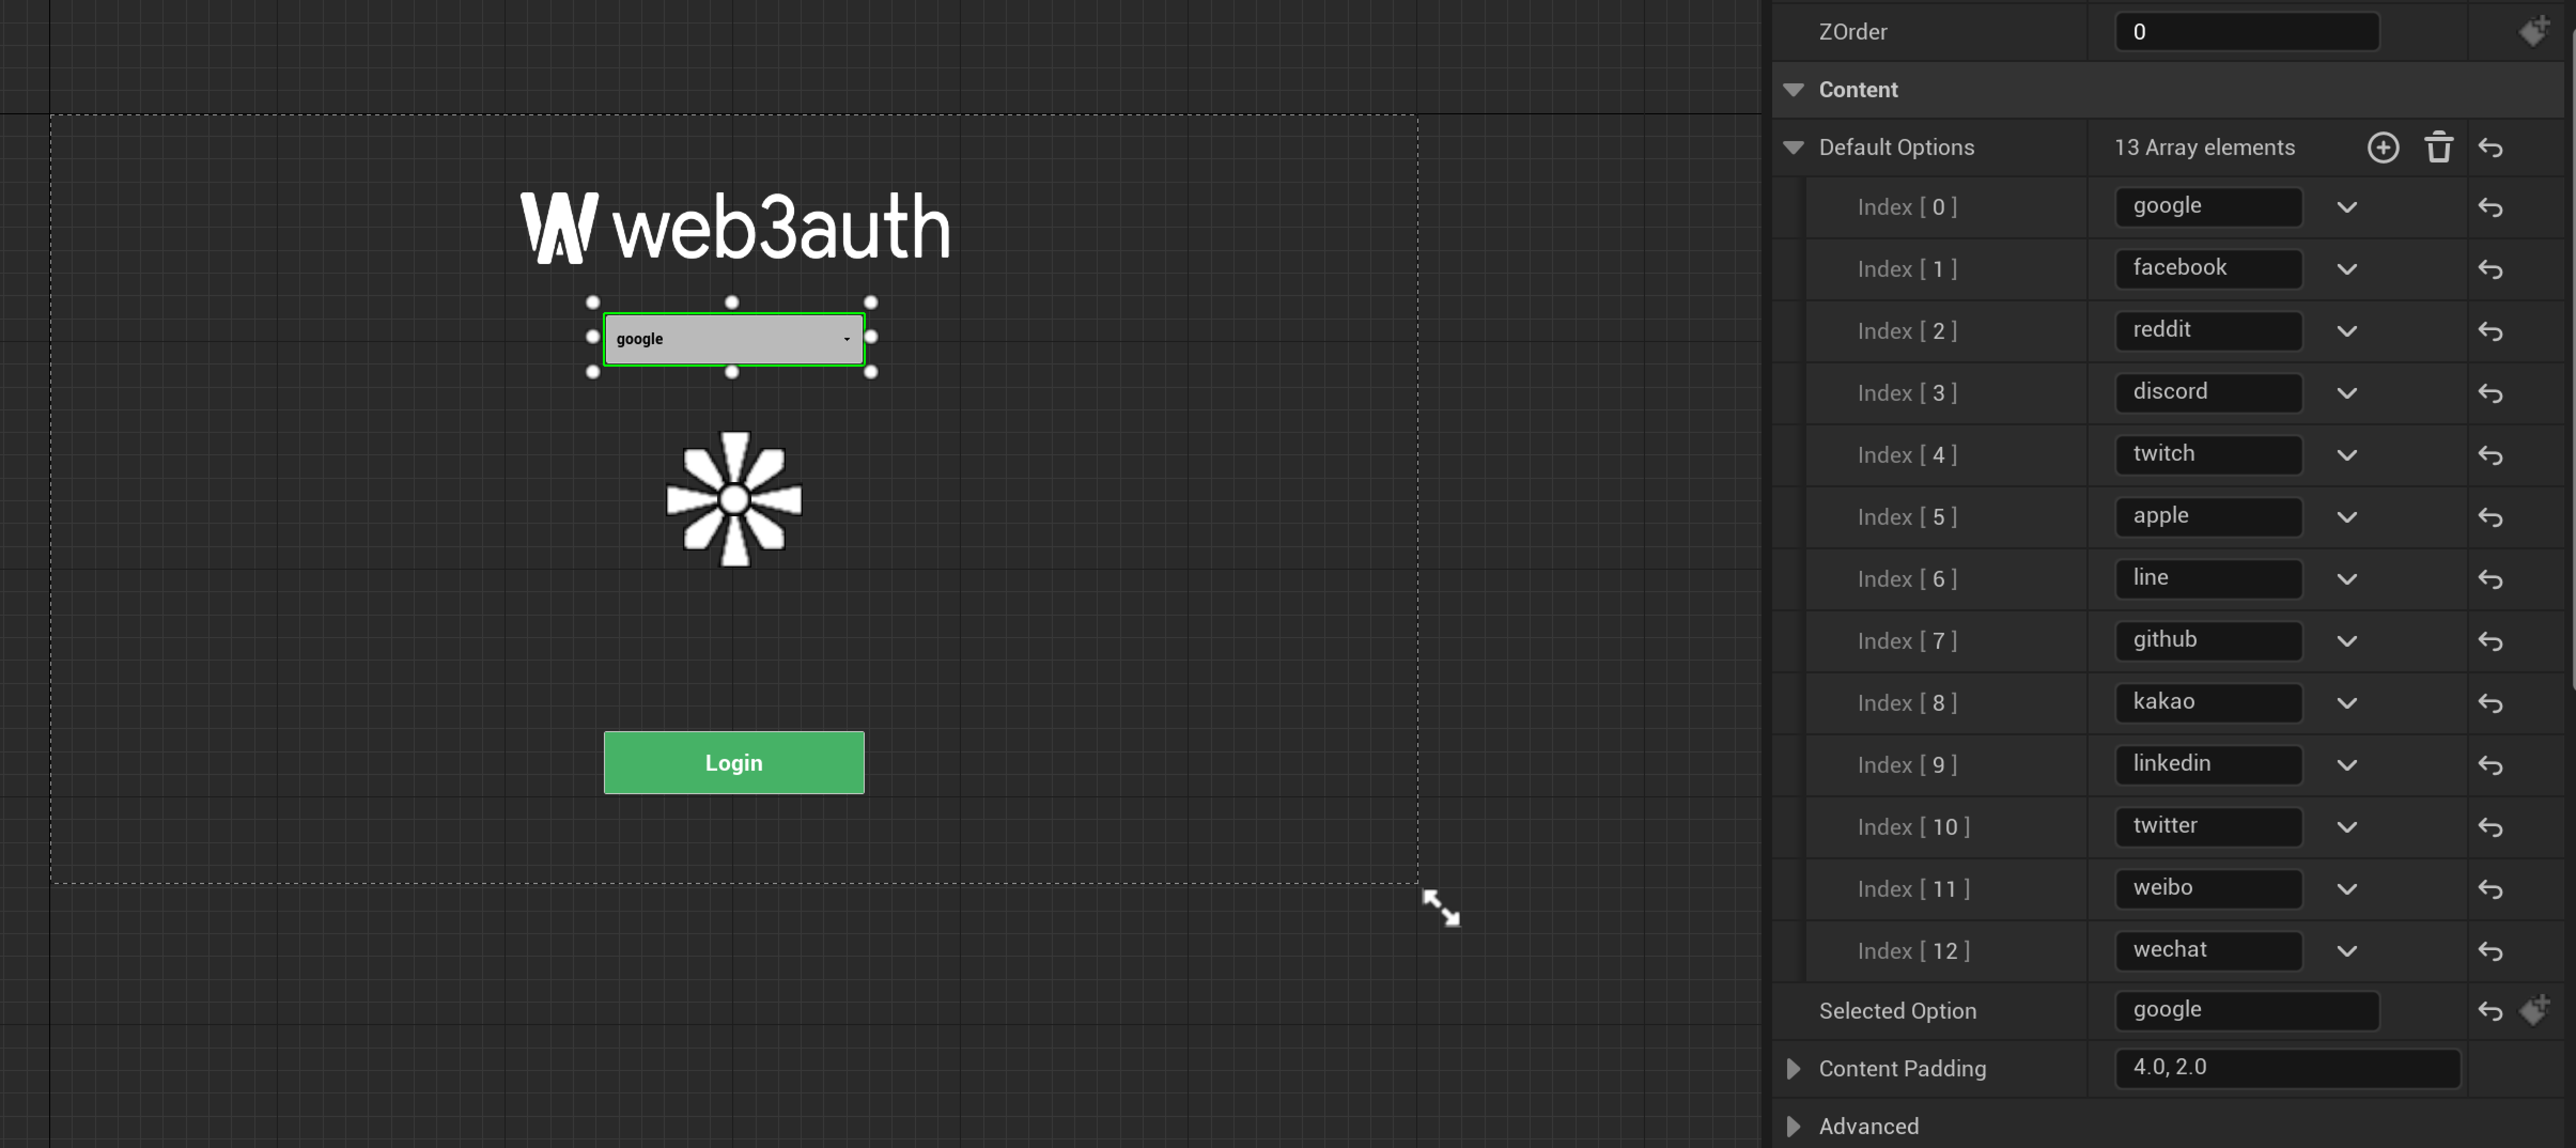
Task: Revert the Default Options array to default
Action: click(2491, 147)
